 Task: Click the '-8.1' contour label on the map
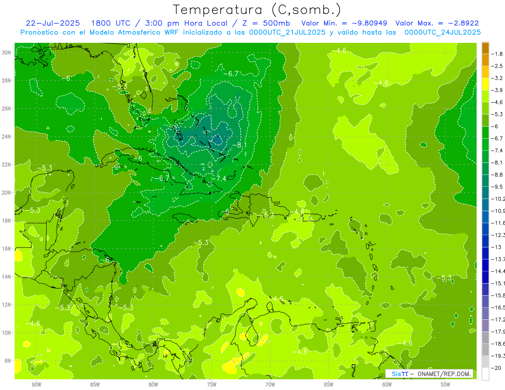tap(239, 145)
